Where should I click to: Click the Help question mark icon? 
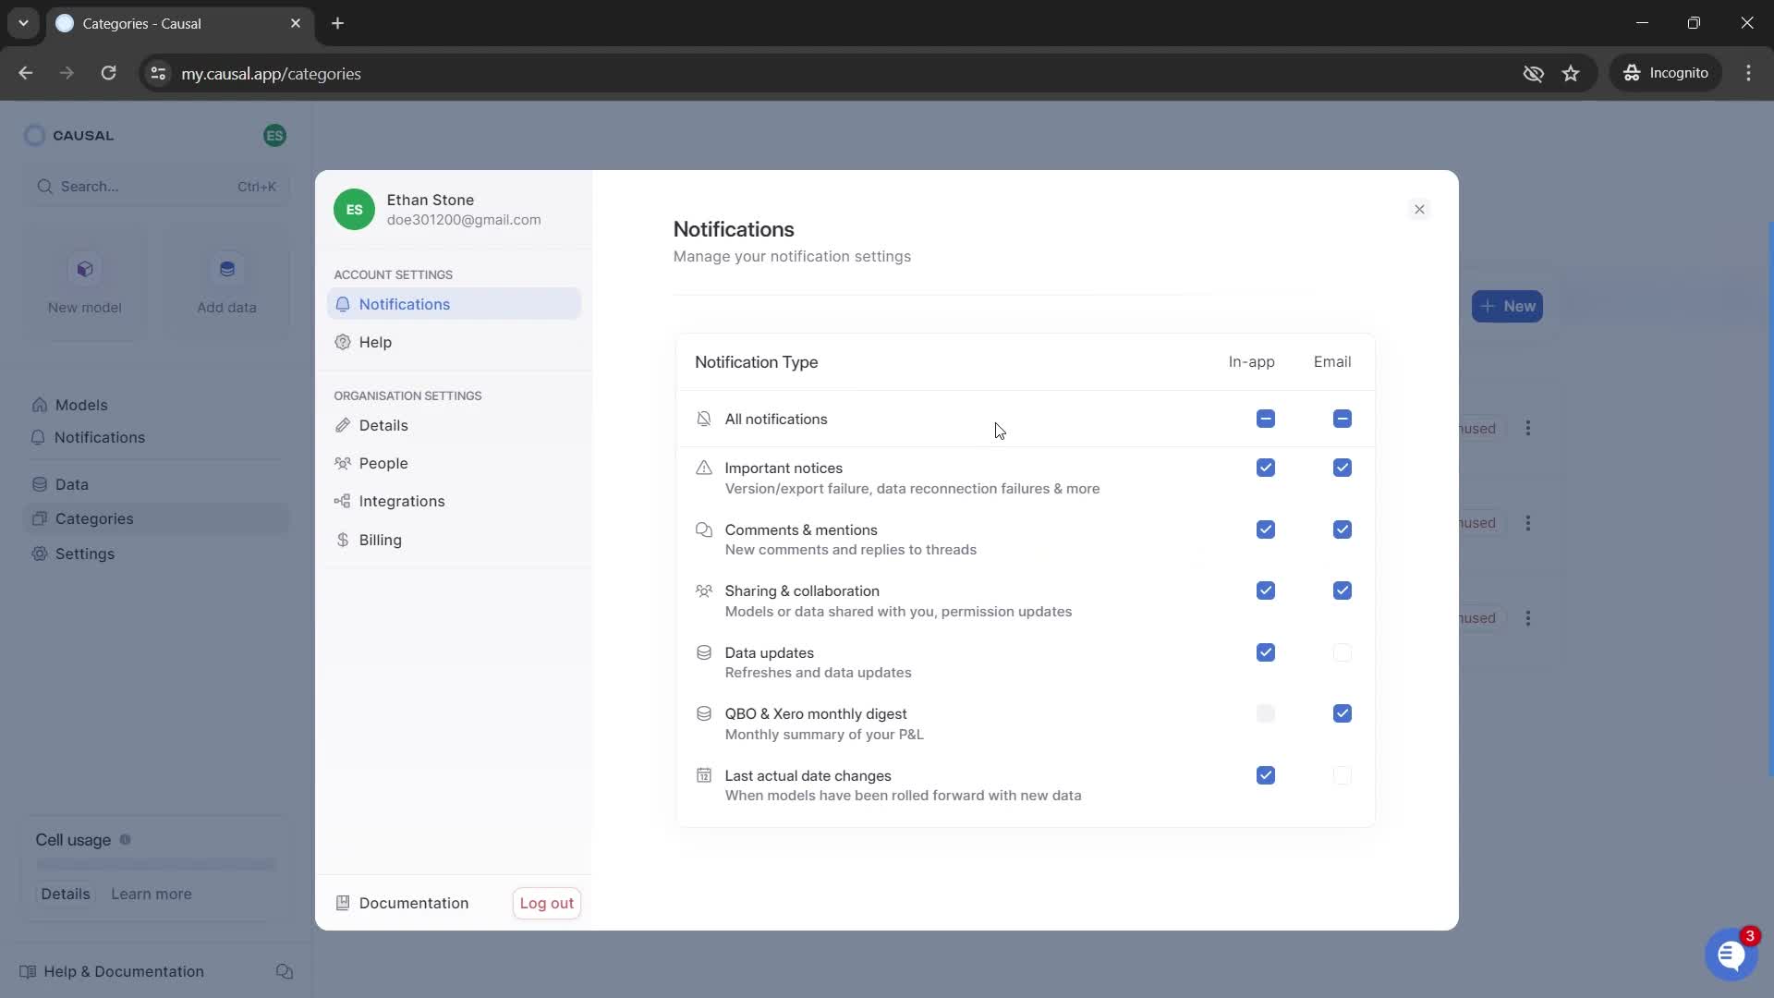point(343,341)
